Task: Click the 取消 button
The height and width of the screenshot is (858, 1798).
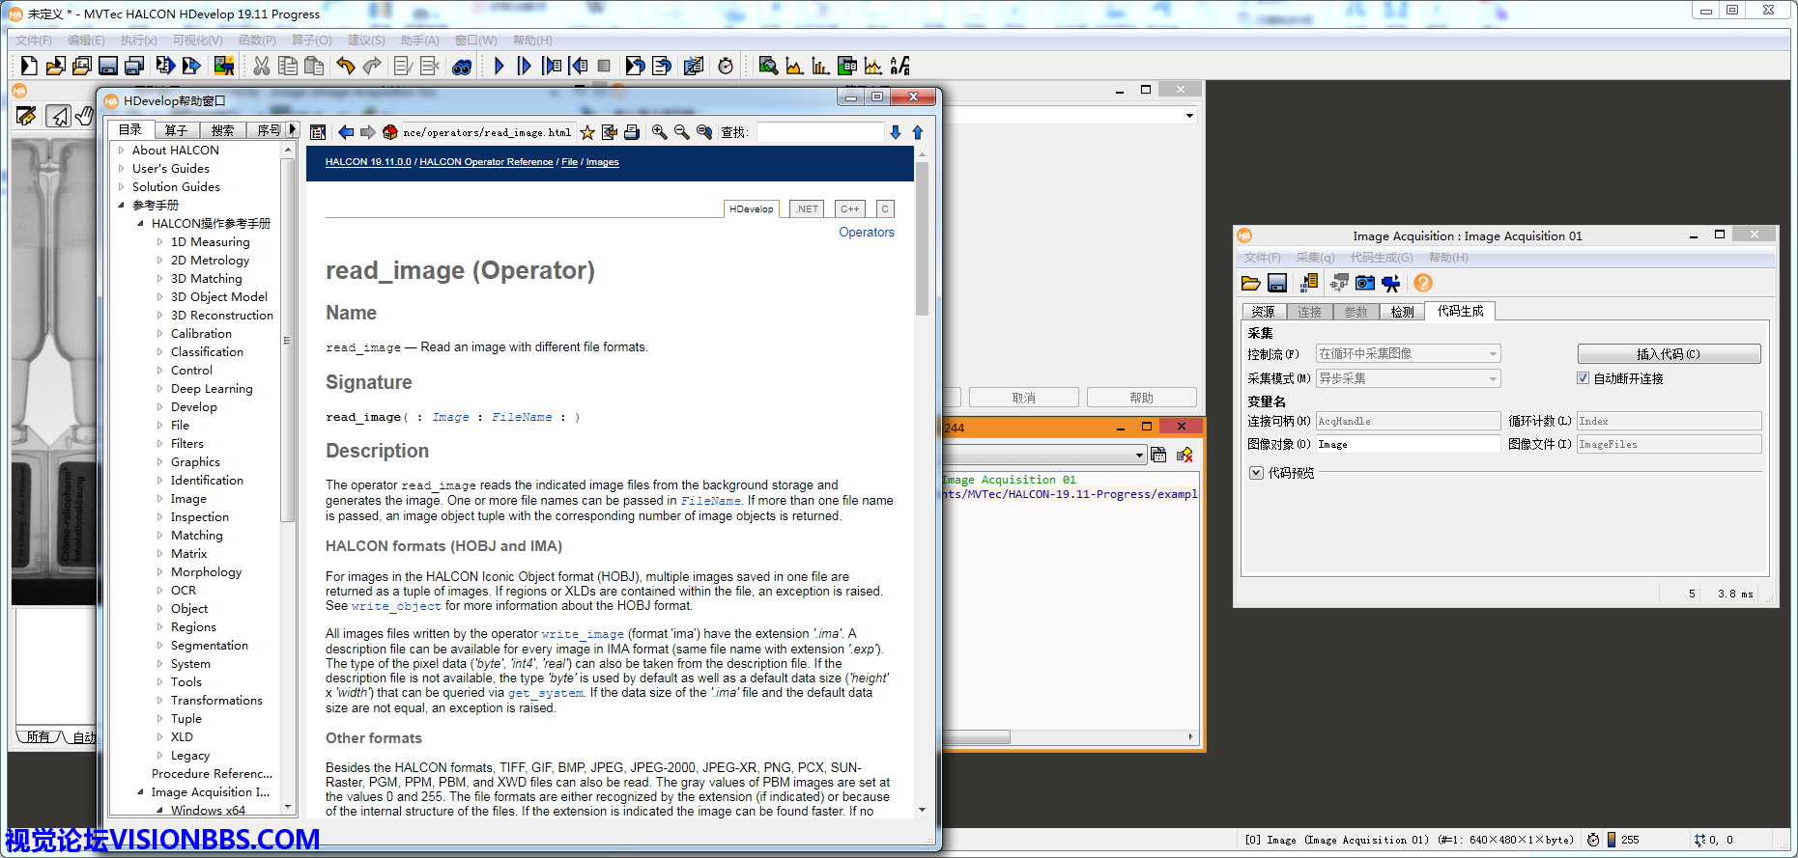Action: click(x=1024, y=398)
